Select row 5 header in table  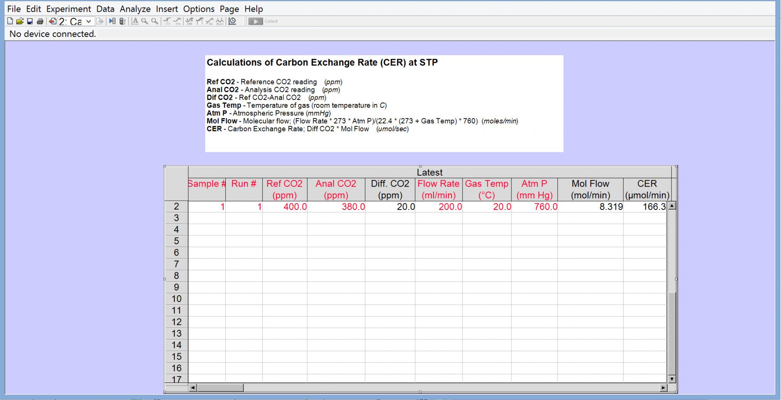point(176,241)
